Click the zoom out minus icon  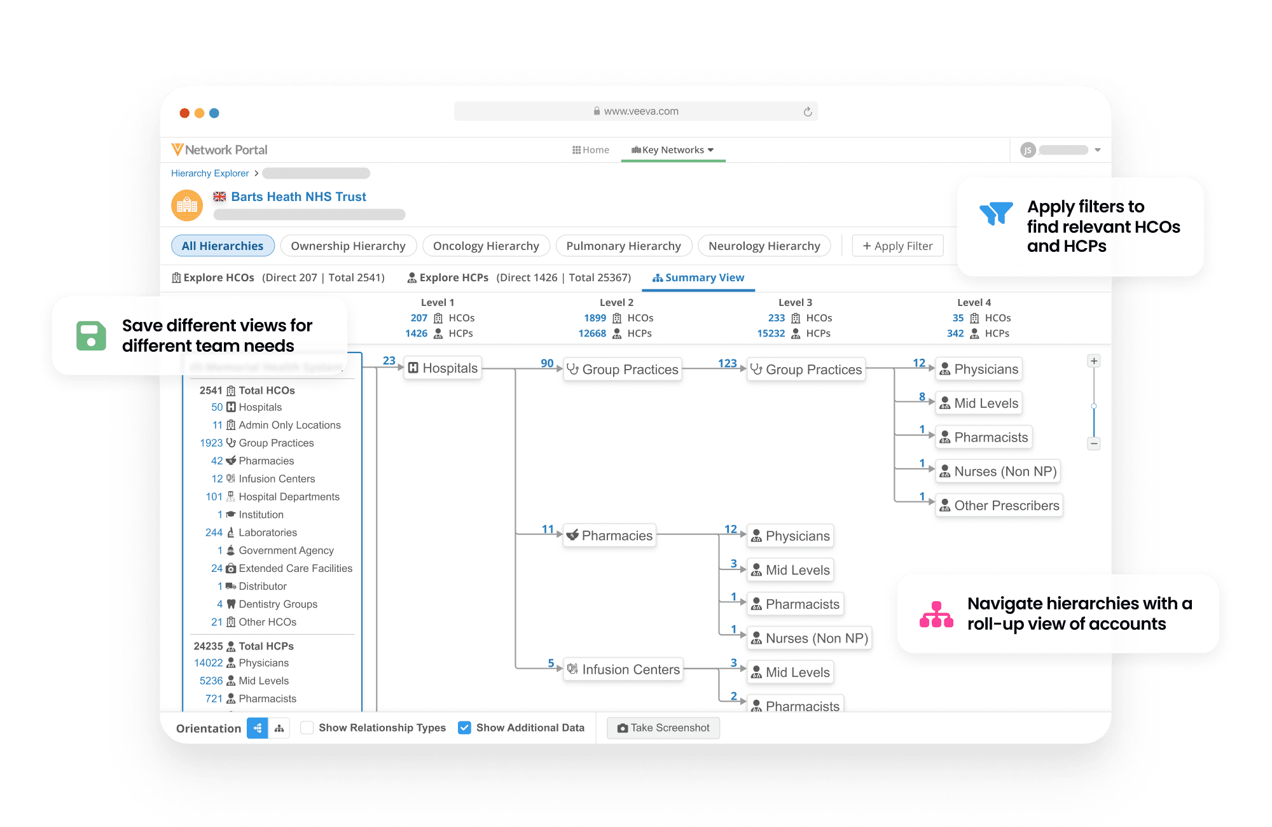1094,443
